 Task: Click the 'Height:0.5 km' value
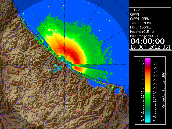142,32
